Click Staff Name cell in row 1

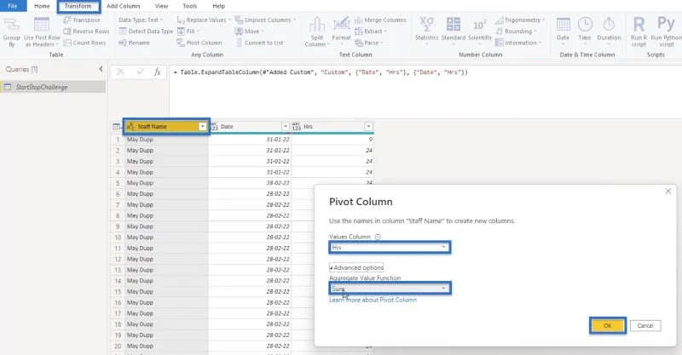tap(166, 140)
